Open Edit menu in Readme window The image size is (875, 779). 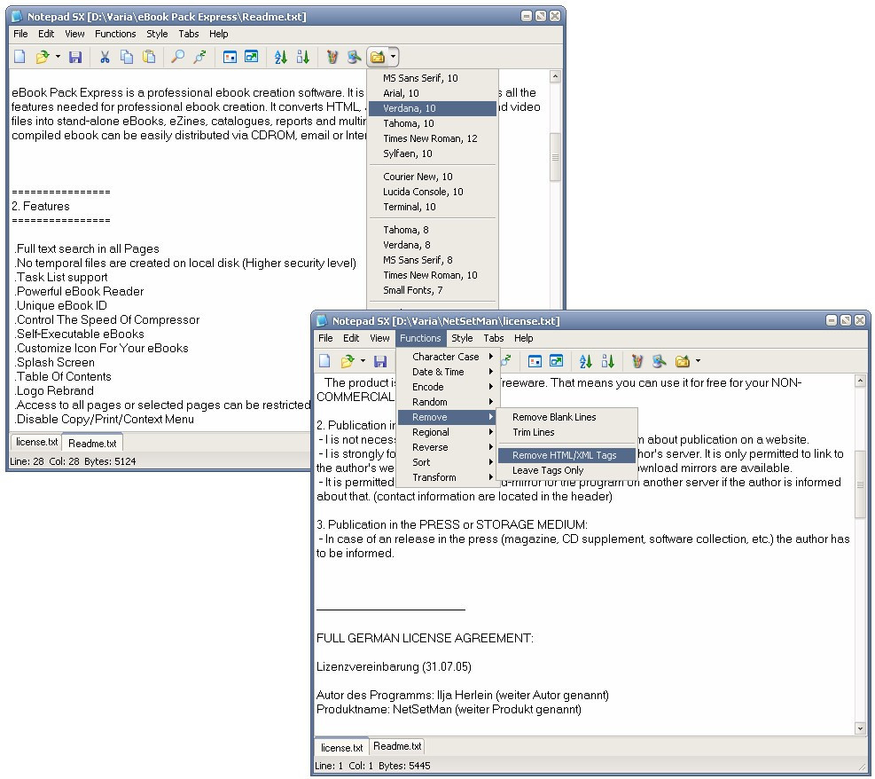click(46, 34)
